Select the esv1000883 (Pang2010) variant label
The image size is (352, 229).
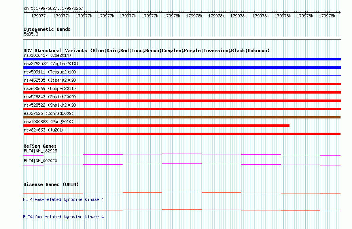[49, 122]
